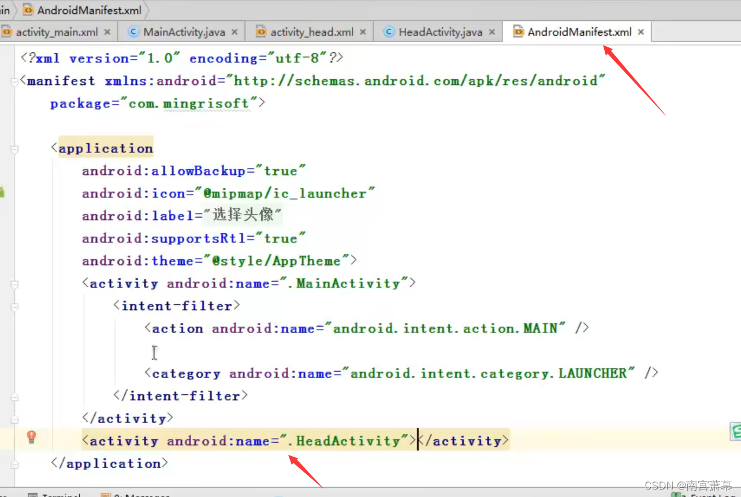Click the label value "选择头像"

[243, 216]
